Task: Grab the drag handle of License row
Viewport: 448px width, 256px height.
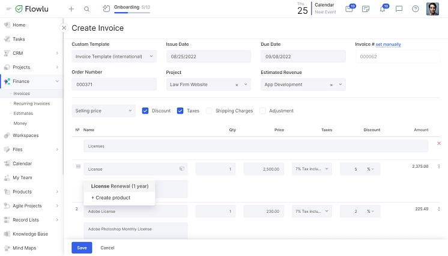Action: click(78, 166)
